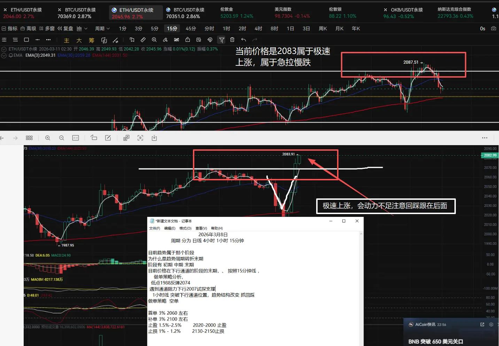Open more drawing tools ellipsis
499x346 pixels.
coord(48,40)
